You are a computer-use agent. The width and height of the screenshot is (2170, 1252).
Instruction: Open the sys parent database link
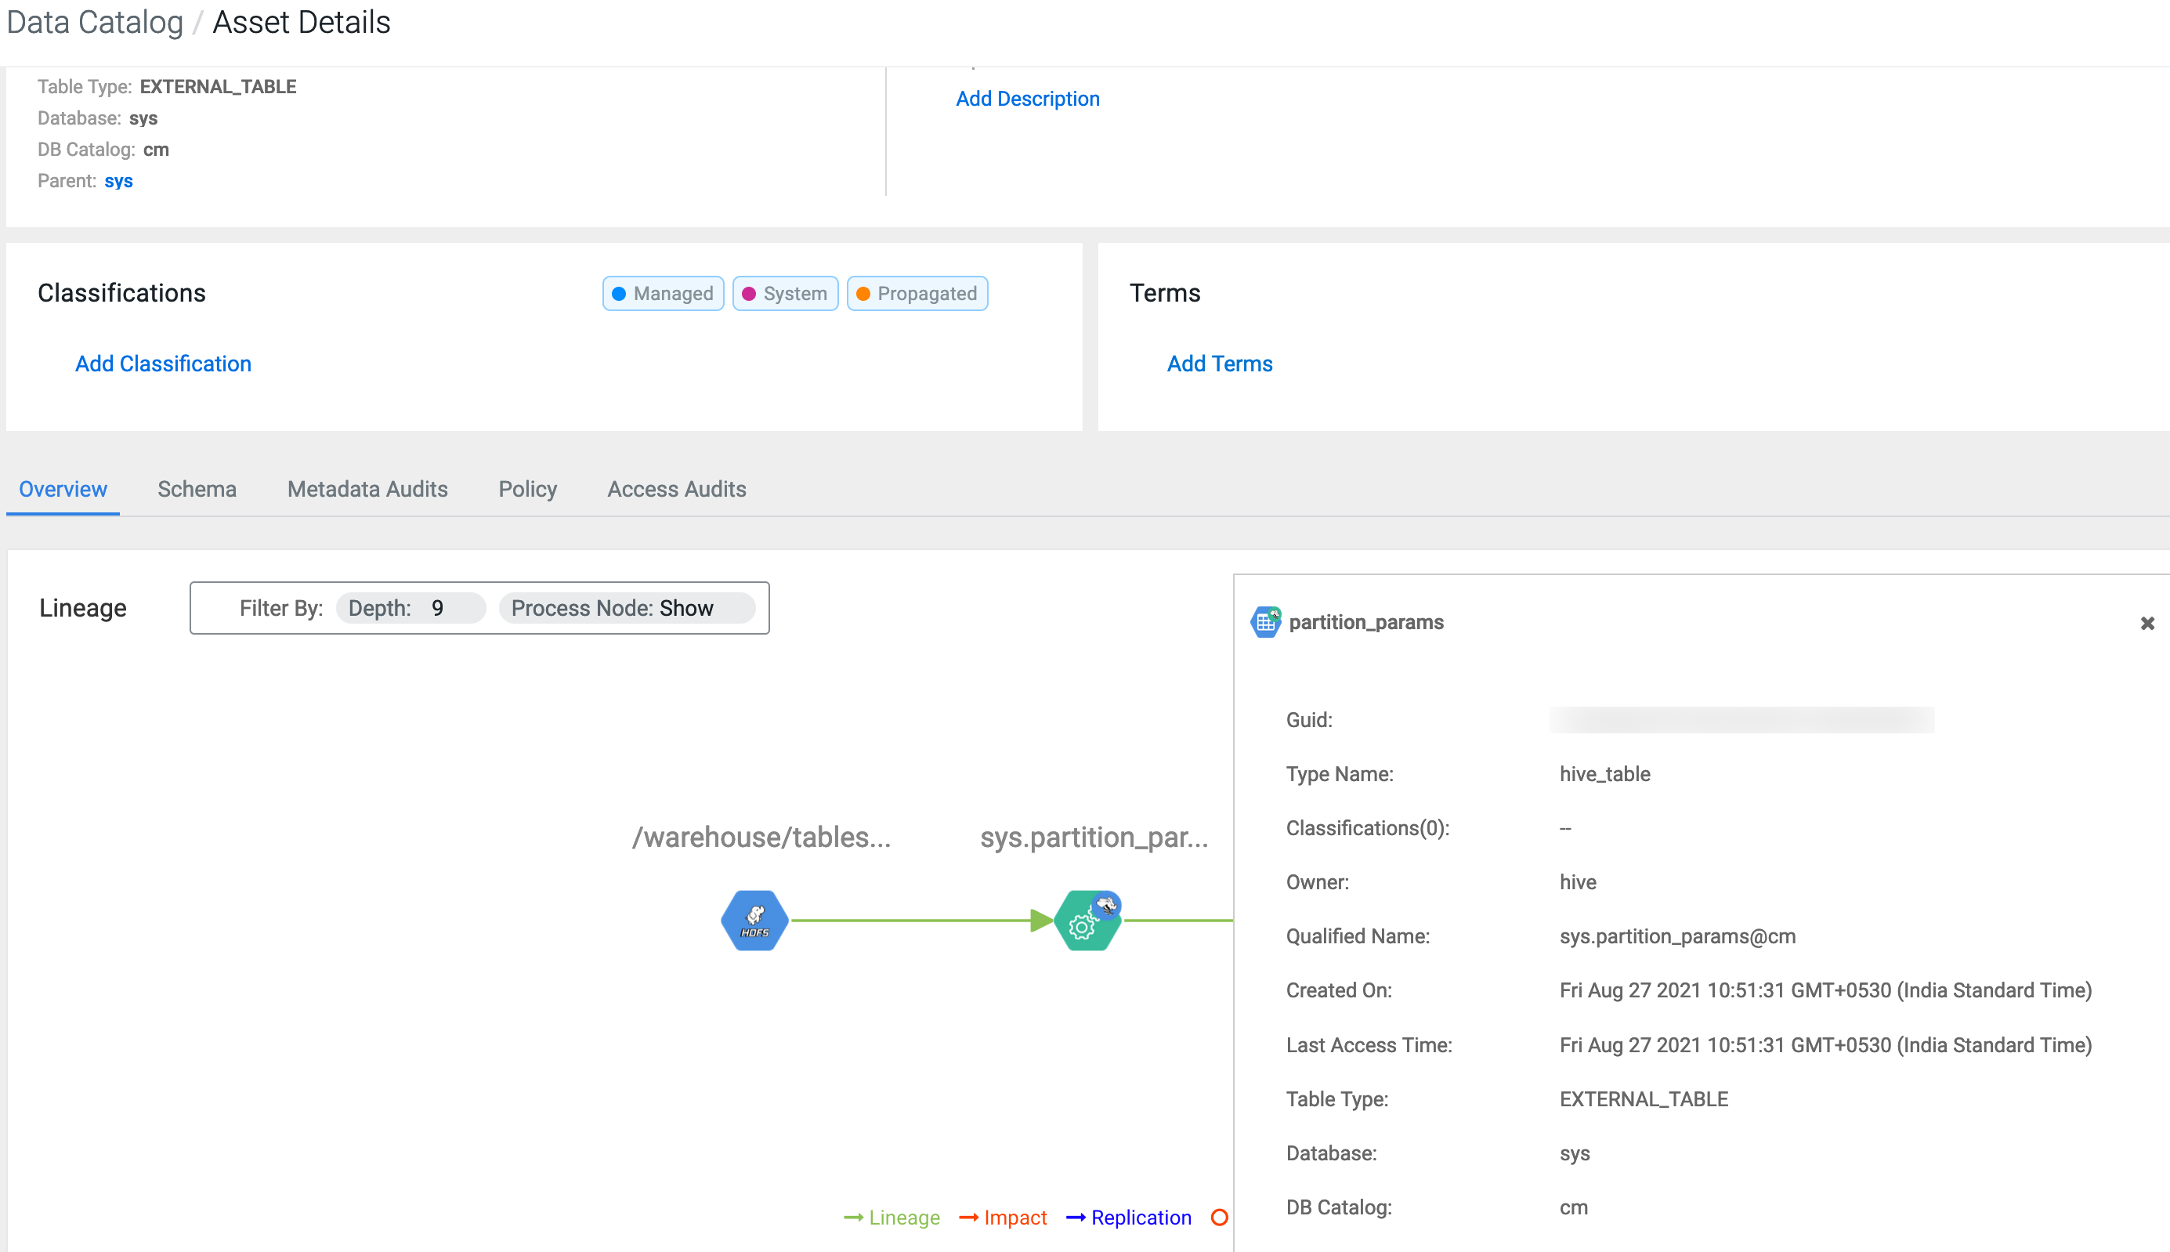coord(118,180)
